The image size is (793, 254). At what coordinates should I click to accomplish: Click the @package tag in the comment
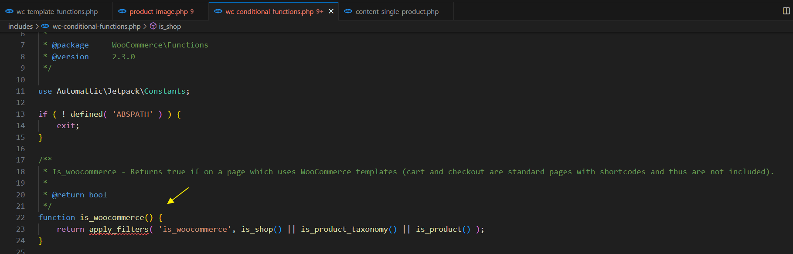pos(70,45)
